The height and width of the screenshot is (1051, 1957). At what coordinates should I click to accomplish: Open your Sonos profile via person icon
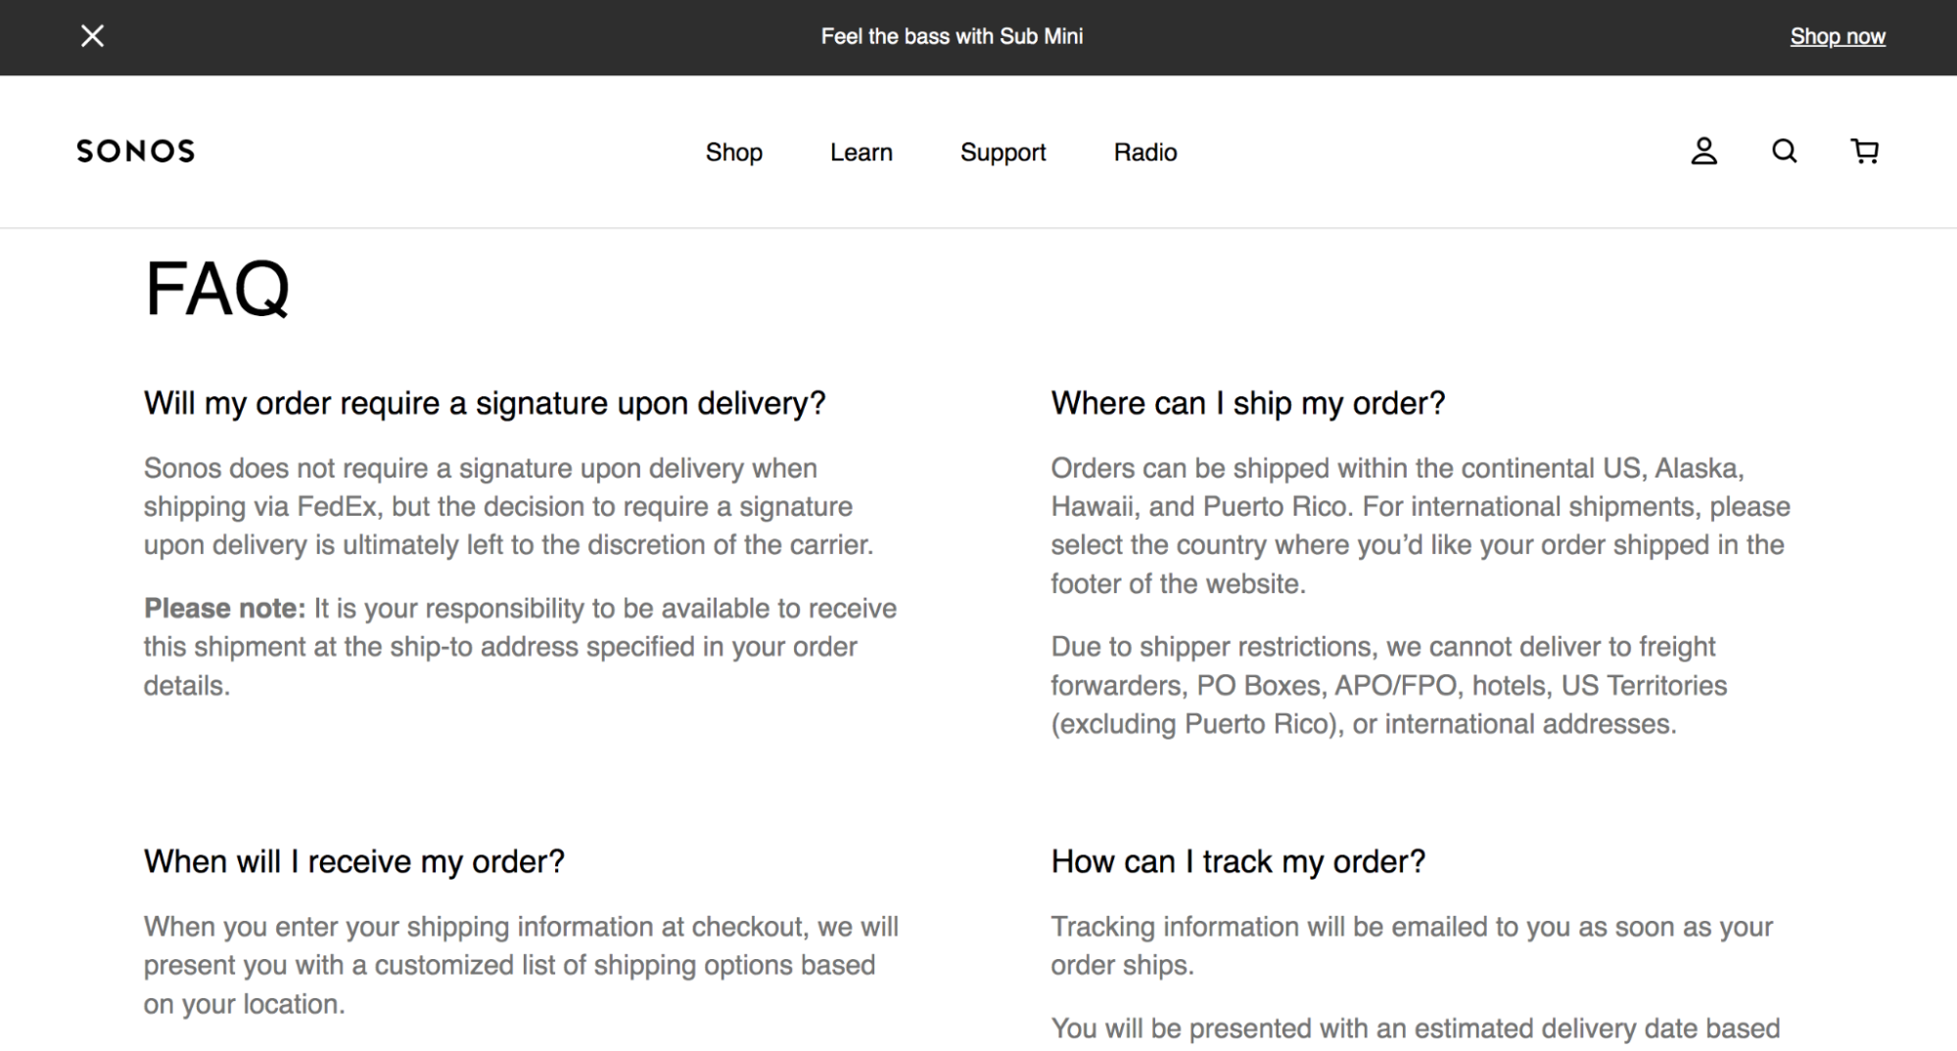(x=1705, y=152)
